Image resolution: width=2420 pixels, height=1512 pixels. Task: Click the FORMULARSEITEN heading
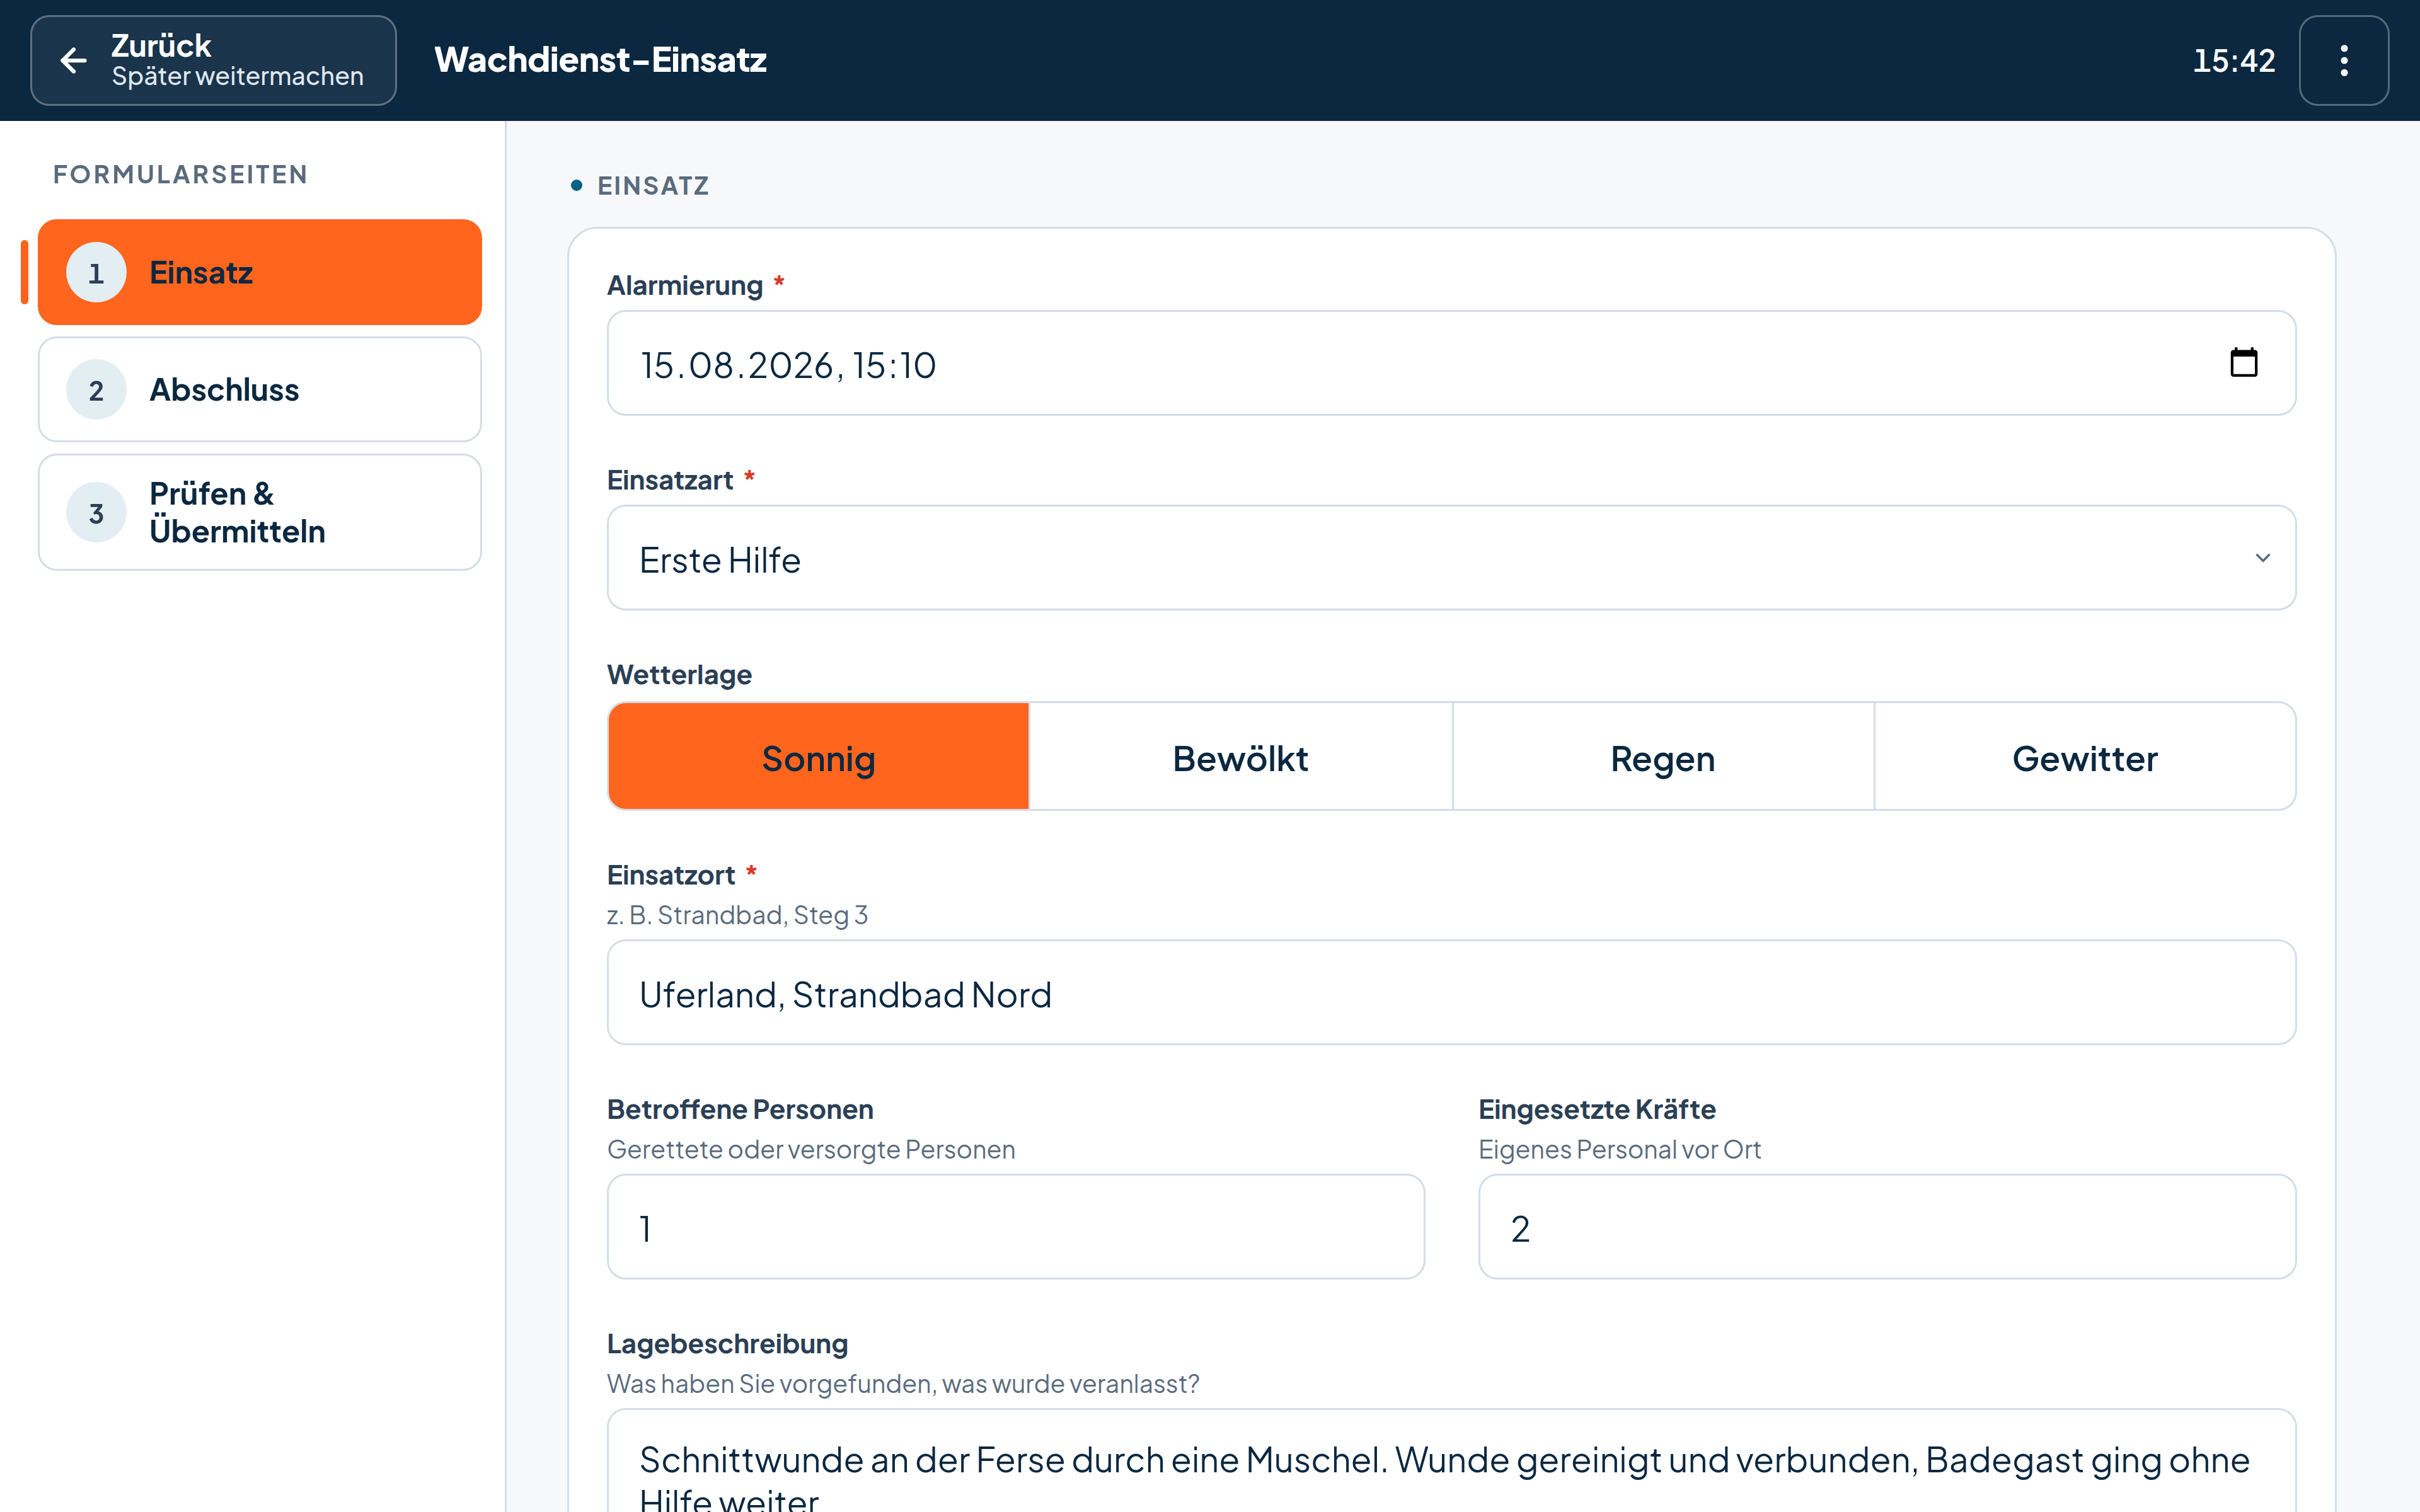(x=180, y=174)
